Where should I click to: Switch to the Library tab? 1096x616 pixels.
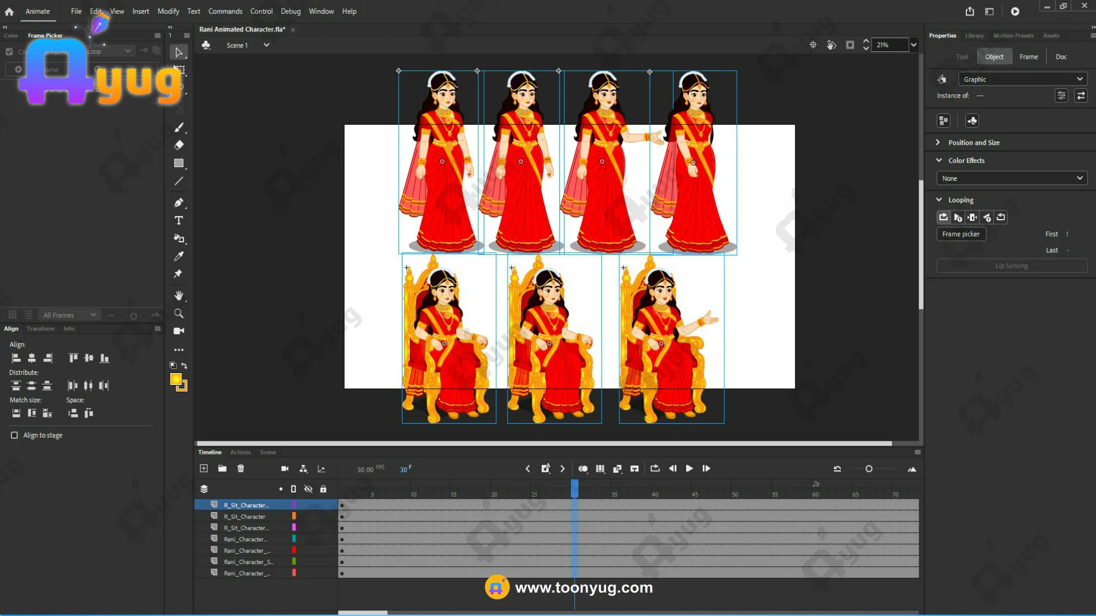[x=974, y=35]
